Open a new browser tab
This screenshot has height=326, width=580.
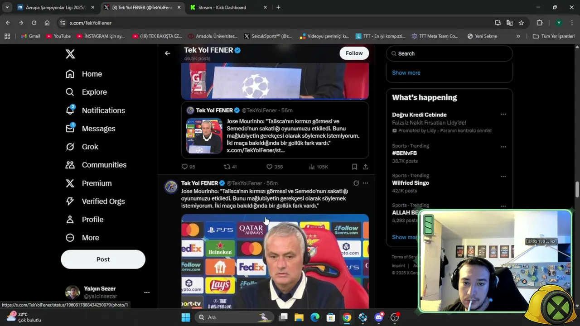[278, 7]
